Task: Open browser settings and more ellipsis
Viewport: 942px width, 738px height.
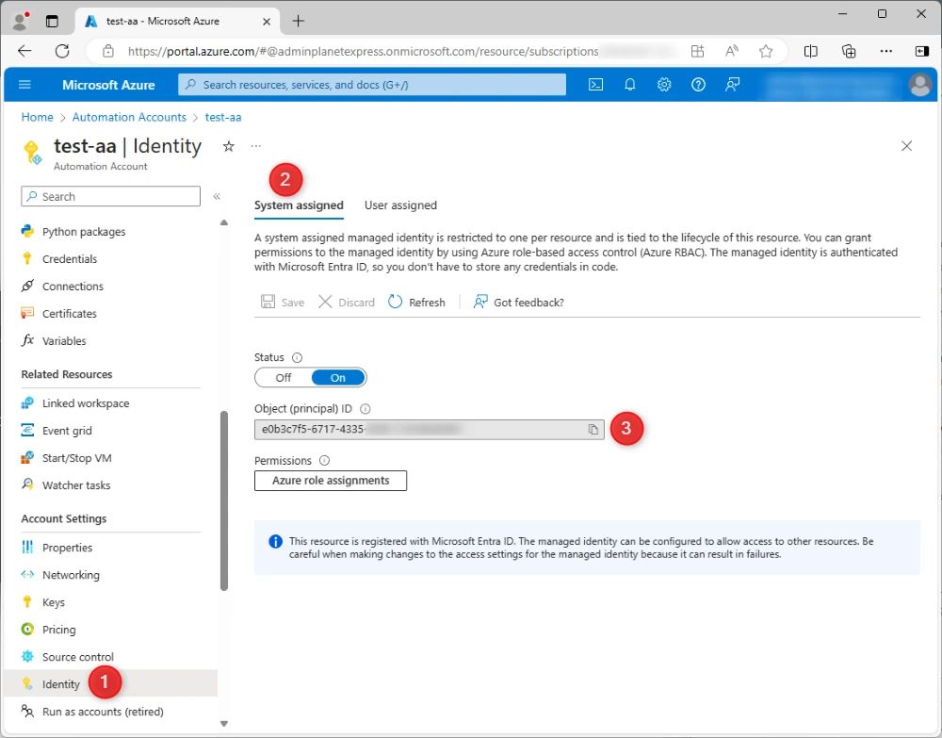Action: tap(886, 51)
